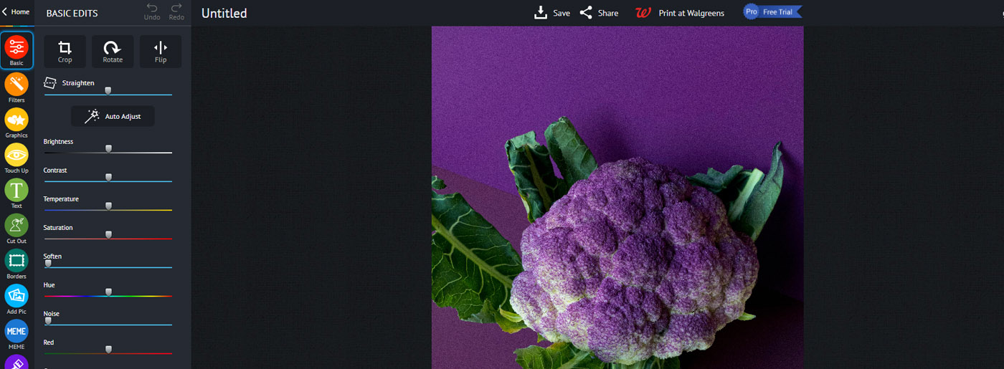The height and width of the screenshot is (369, 1004).
Task: Open the MEME creator tool
Action: [x=16, y=332]
